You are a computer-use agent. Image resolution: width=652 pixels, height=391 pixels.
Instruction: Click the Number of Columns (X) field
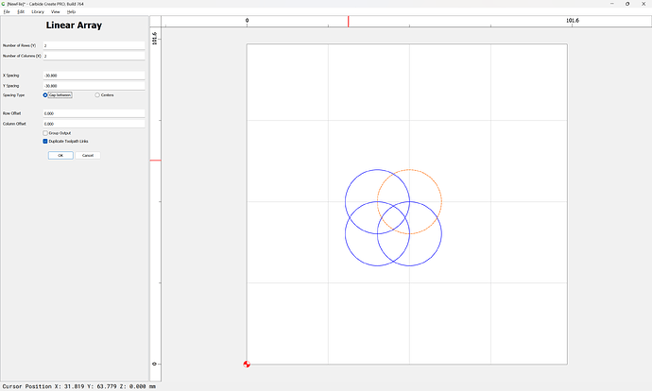coord(94,56)
